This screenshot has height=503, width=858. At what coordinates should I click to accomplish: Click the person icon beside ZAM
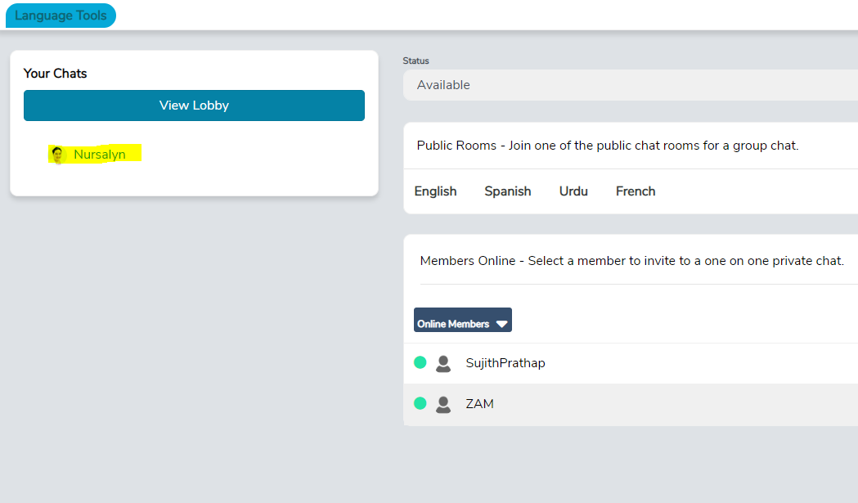point(443,404)
